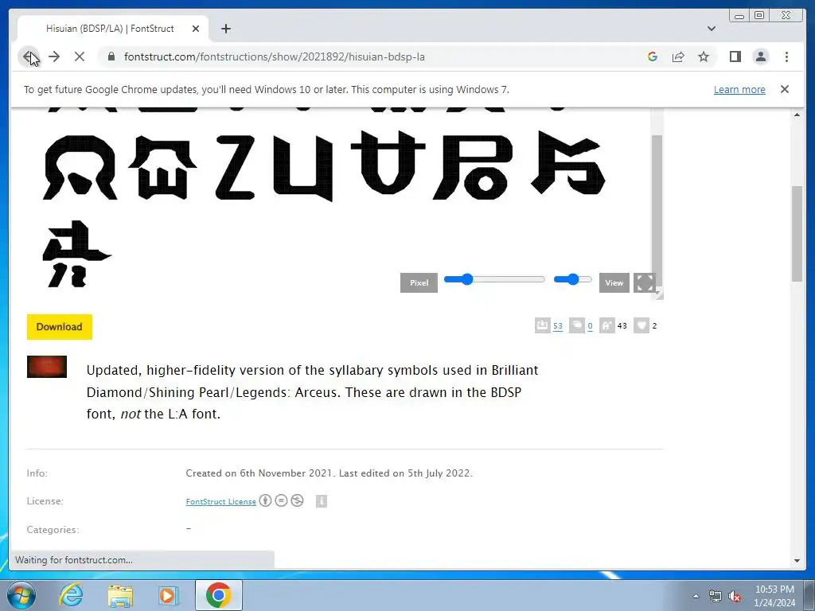
Task: Click the downloads count icon
Action: (542, 325)
